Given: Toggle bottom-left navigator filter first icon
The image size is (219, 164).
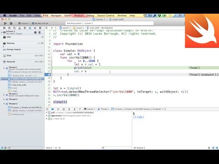Looking at the screenshot, I should (2, 148).
